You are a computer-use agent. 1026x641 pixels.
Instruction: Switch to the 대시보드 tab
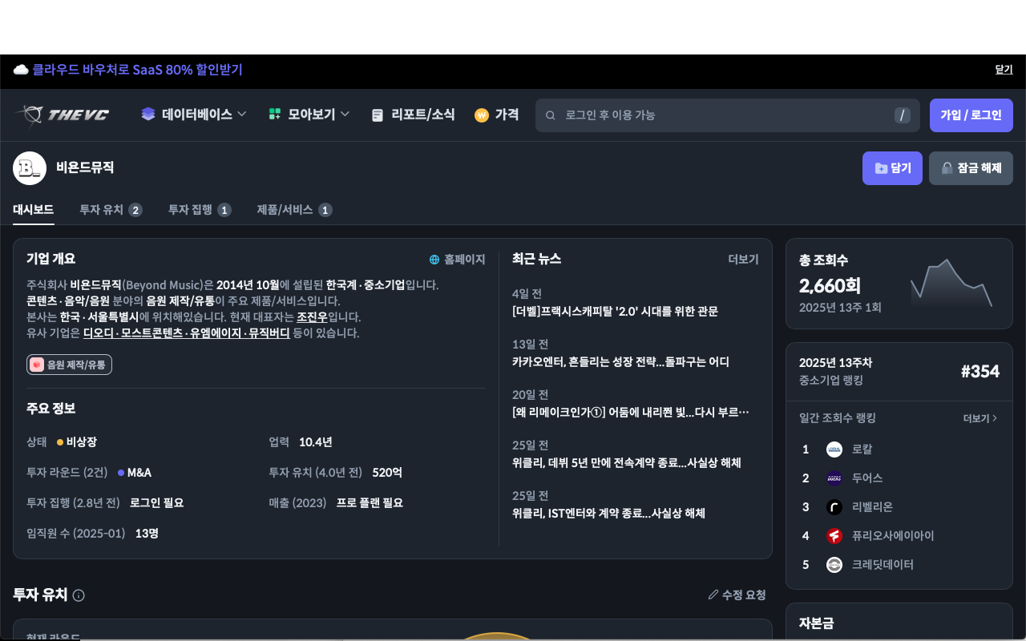click(34, 210)
